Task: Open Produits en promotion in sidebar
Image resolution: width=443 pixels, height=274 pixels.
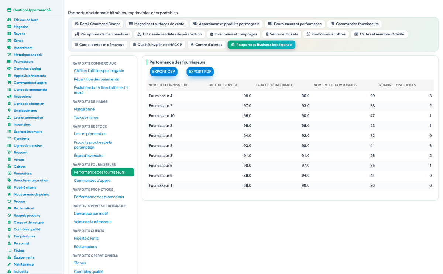Action: (31, 180)
